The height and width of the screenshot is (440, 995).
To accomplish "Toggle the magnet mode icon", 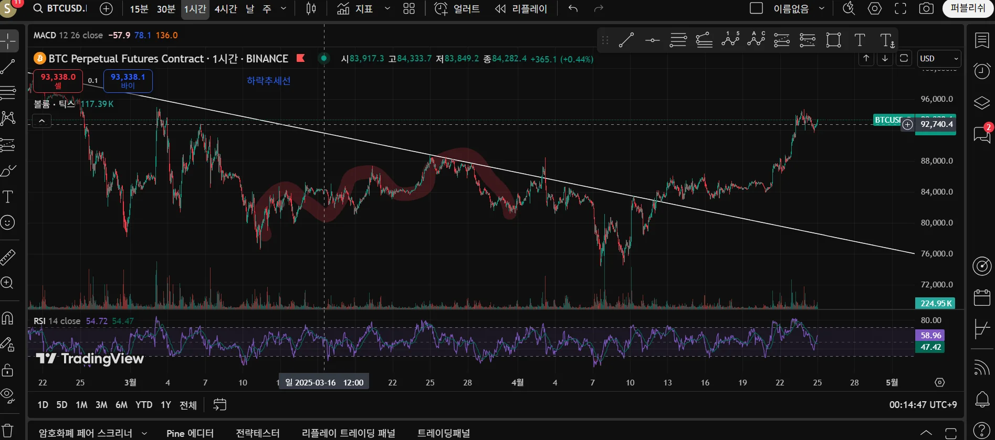I will point(8,318).
